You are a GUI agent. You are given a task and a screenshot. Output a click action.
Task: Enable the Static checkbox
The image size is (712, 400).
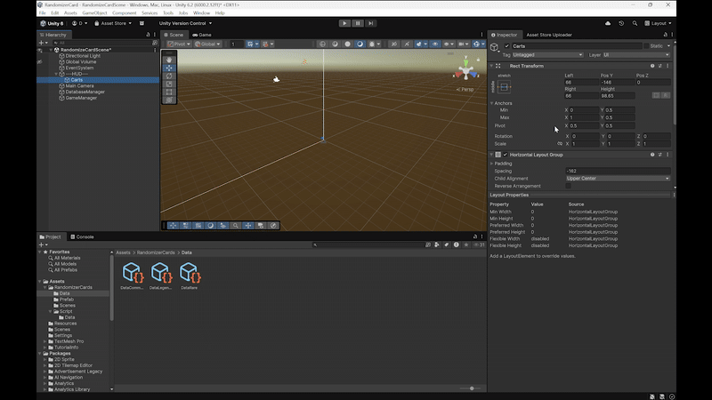[x=646, y=45]
